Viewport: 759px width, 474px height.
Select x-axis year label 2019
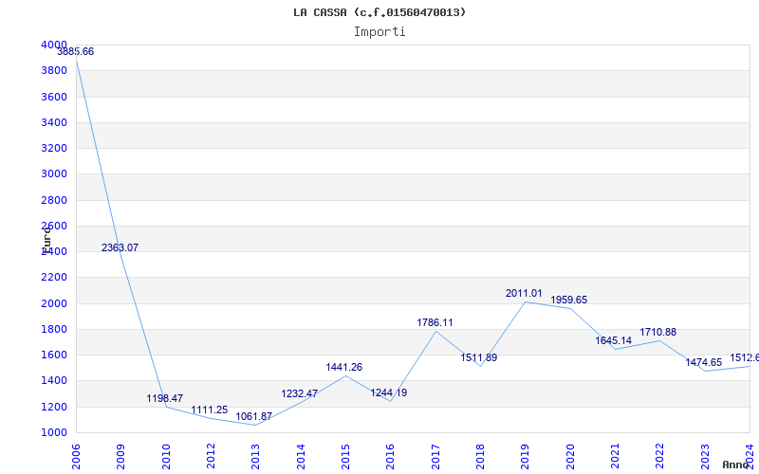pyautogui.click(x=526, y=457)
